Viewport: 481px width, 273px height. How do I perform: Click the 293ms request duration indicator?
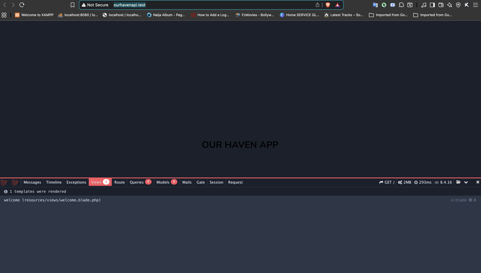423,183
